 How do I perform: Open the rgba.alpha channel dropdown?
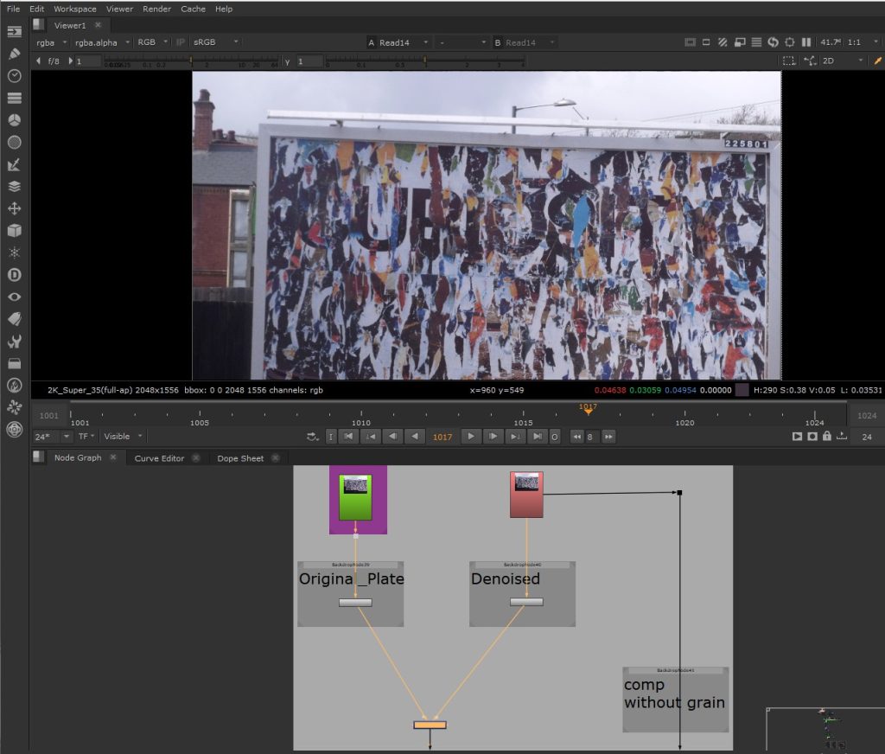click(102, 42)
